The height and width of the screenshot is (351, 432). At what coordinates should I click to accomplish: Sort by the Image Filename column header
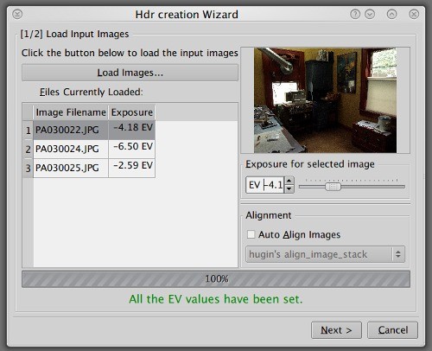tap(71, 112)
